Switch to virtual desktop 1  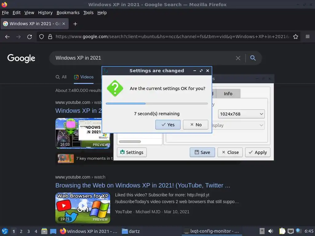click(x=14, y=231)
